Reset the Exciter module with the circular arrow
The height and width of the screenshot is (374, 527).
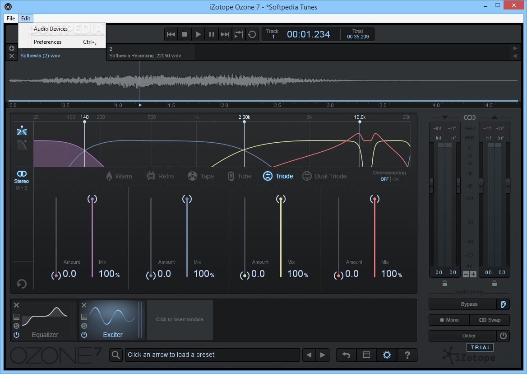(22, 284)
